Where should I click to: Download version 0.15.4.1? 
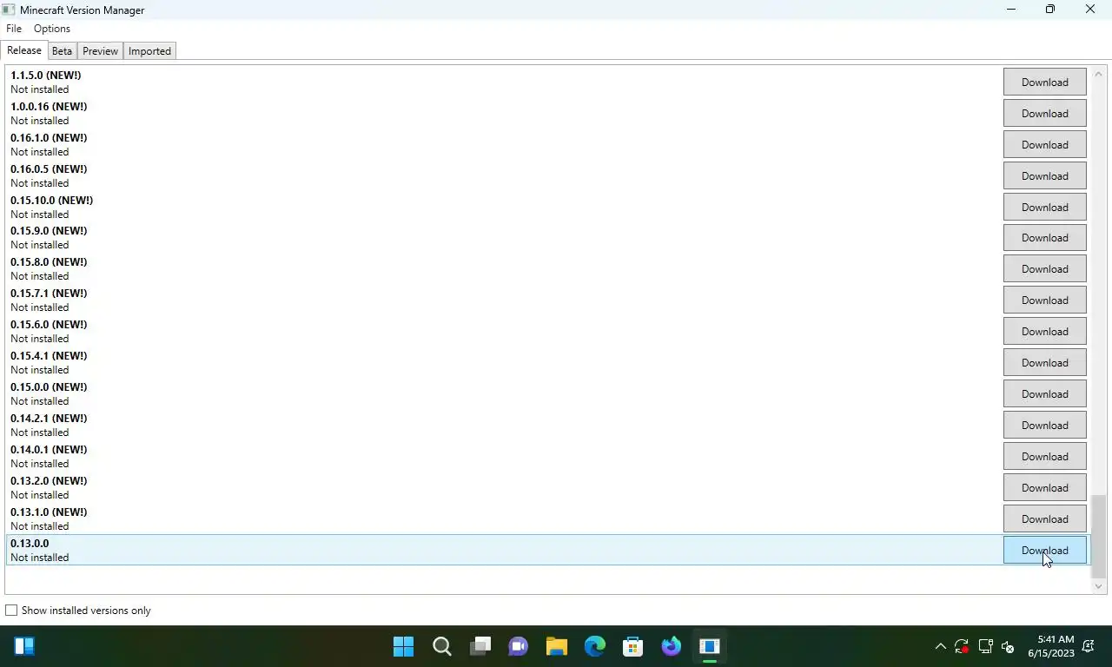pos(1045,362)
